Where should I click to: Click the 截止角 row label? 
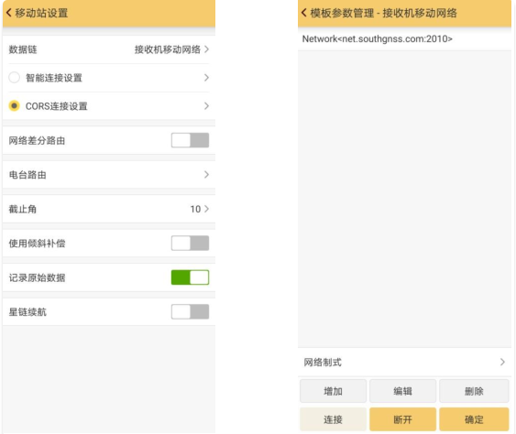(22, 209)
